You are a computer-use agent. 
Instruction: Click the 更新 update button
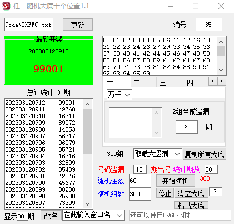coord(78,25)
